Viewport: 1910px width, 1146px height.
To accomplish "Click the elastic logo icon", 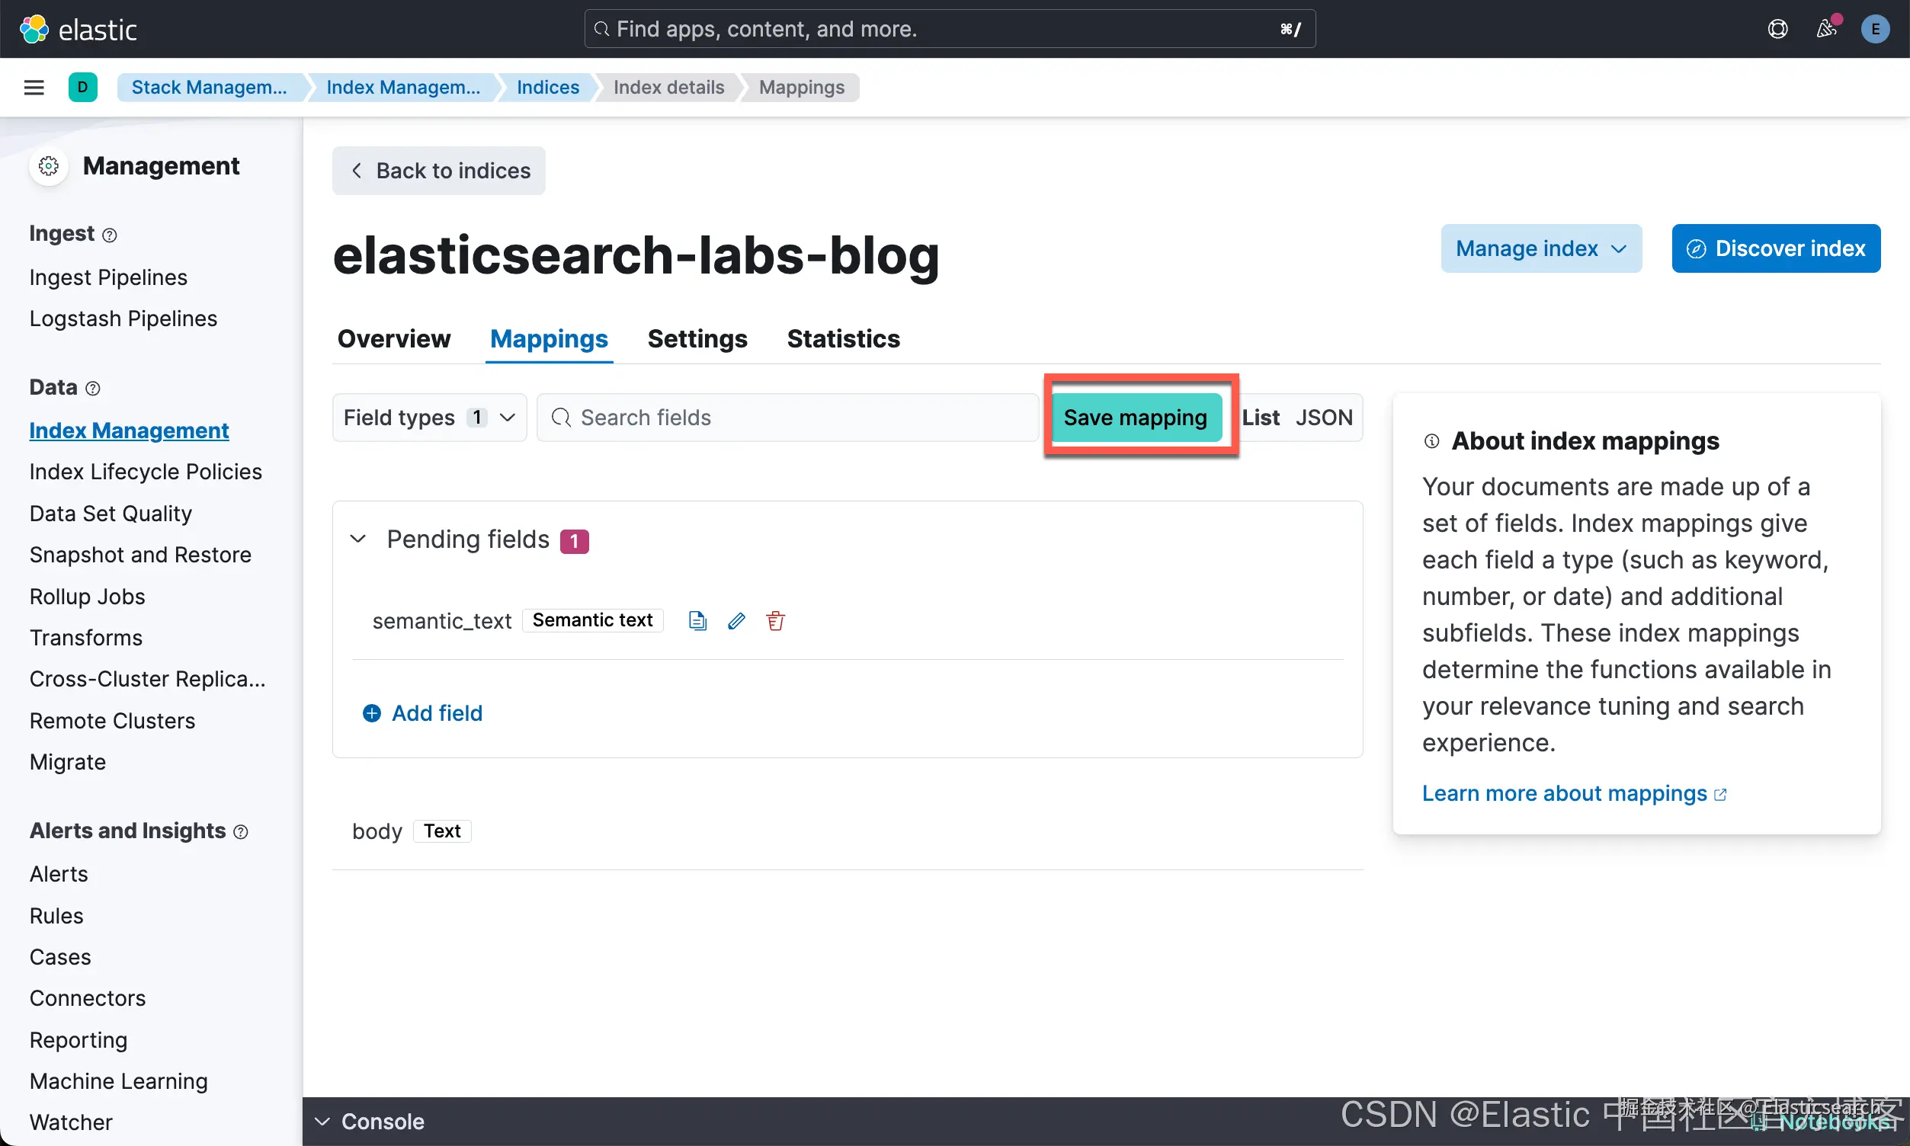I will click(34, 30).
